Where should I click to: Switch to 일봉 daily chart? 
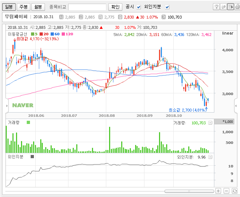click(9, 7)
